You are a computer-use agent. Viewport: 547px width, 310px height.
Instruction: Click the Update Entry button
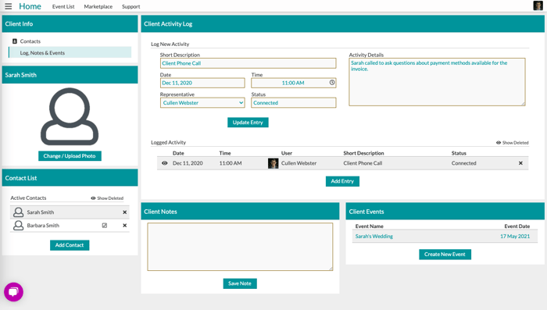click(x=248, y=123)
